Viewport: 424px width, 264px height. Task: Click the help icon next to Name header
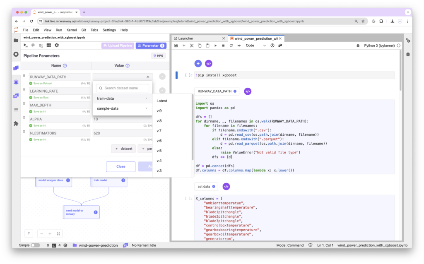[65, 66]
